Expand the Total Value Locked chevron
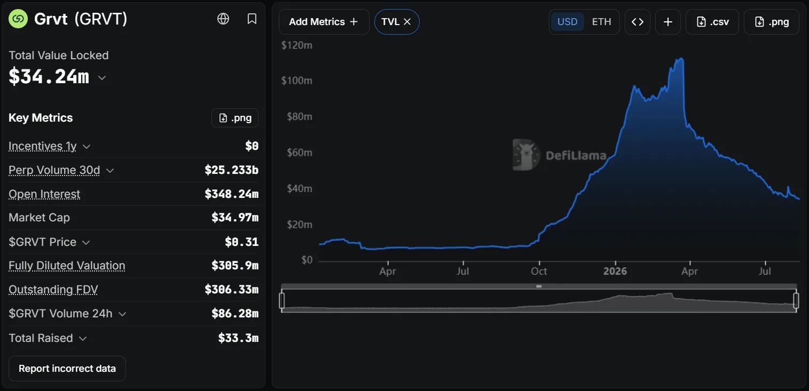Viewport: 809px width, 391px height. (102, 78)
